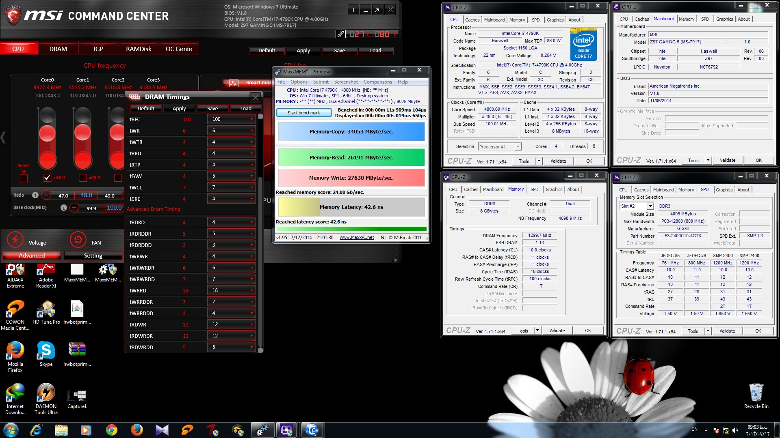Image resolution: width=780 pixels, height=438 pixels.
Task: Open the RAMDisk tab
Action: click(x=139, y=49)
